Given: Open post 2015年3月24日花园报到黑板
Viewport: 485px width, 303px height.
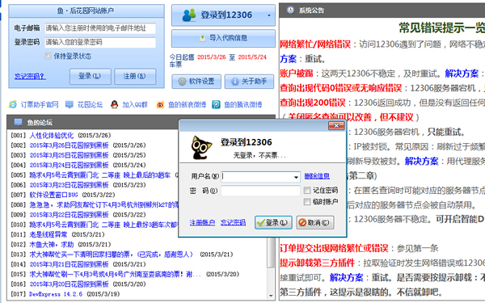Looking at the screenshot, I should (x=69, y=165).
